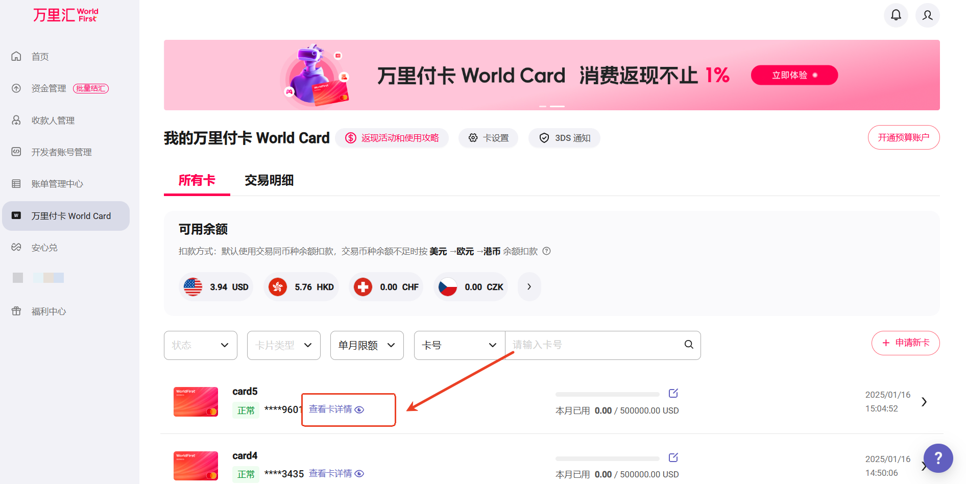Click the info icon after 余额扣款
Screen dimensions: 966x484
click(x=546, y=251)
